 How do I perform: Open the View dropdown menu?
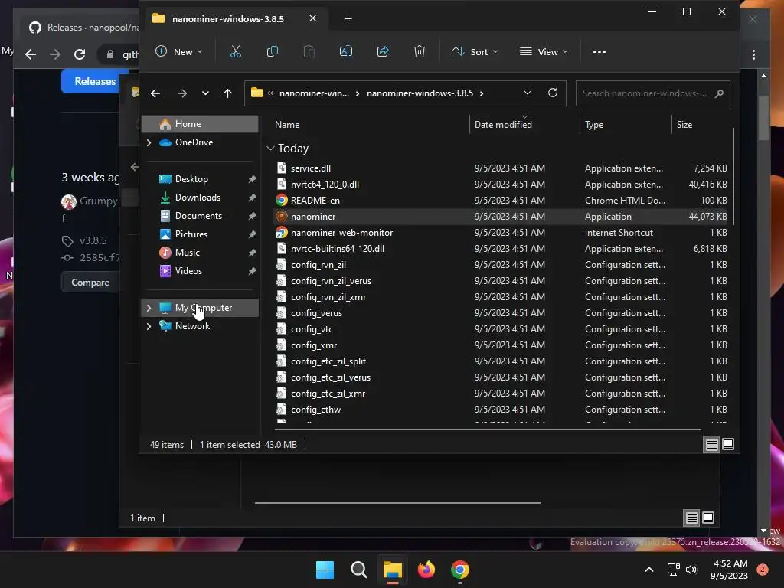(x=544, y=51)
